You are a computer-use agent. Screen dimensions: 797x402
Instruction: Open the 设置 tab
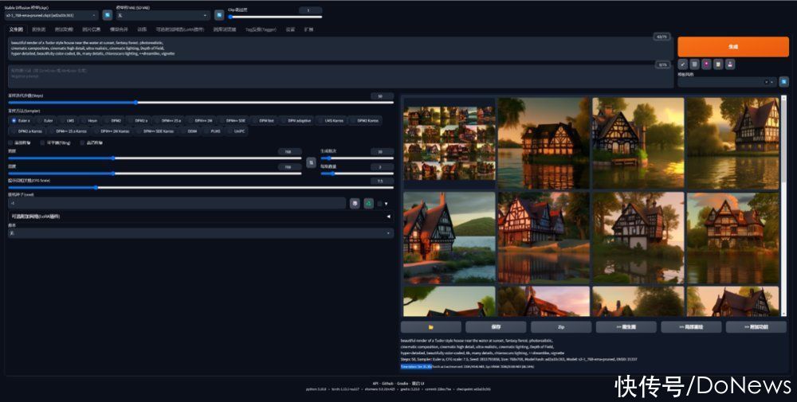coord(290,29)
